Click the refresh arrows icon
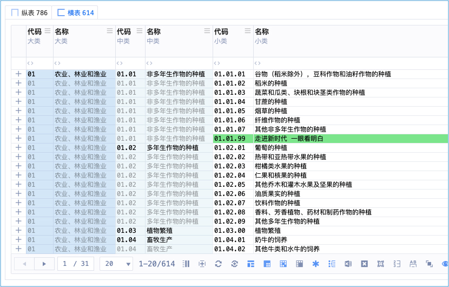The image size is (449, 287). coord(219,264)
